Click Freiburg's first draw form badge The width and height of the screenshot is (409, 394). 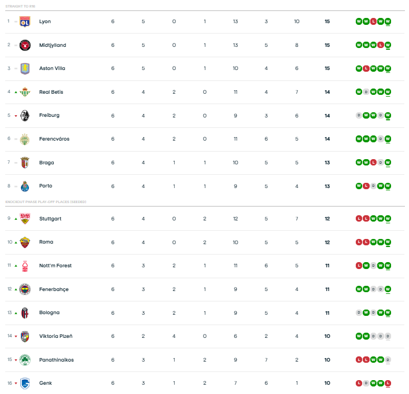click(x=359, y=115)
